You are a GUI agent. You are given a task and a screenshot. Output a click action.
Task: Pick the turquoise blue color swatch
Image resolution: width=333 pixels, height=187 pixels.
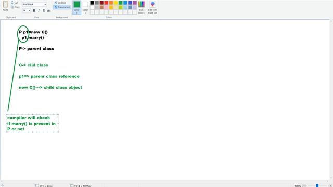point(125,3)
